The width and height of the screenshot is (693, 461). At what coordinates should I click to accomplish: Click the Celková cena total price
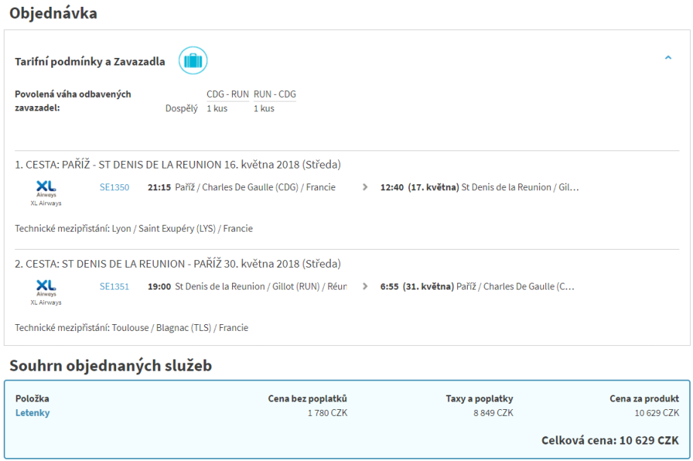point(609,440)
